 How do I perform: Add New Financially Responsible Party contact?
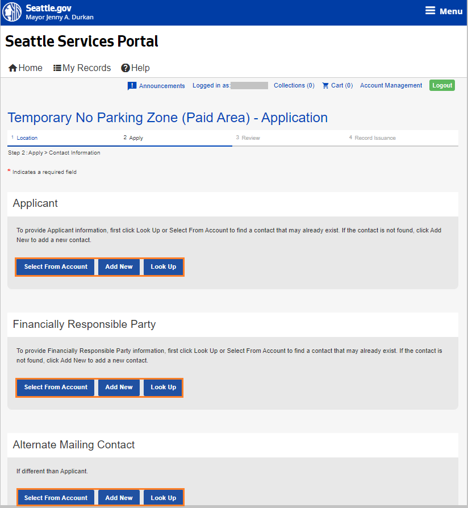(x=119, y=388)
